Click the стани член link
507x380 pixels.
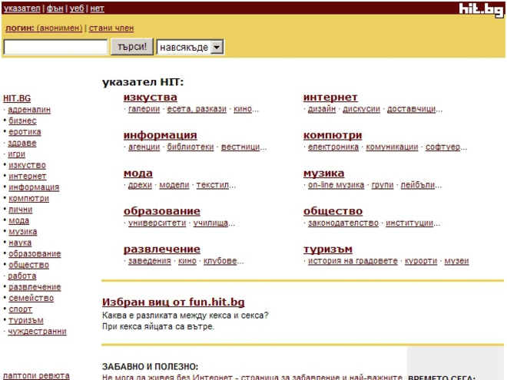point(111,28)
